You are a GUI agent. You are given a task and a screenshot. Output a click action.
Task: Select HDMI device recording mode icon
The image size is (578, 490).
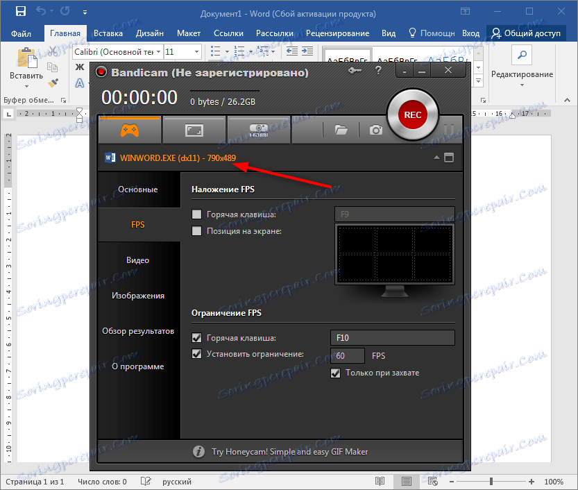[x=259, y=130]
